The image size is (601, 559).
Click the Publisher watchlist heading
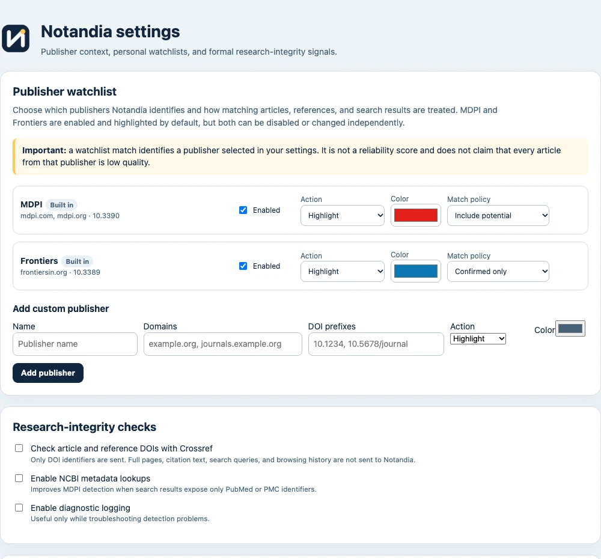point(64,91)
